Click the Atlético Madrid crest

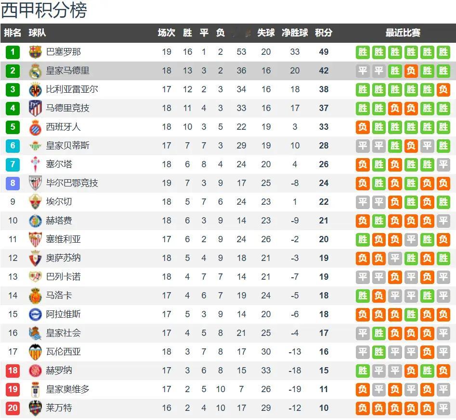(x=35, y=108)
